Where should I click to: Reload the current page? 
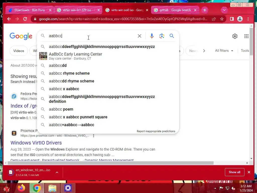coord(25,19)
